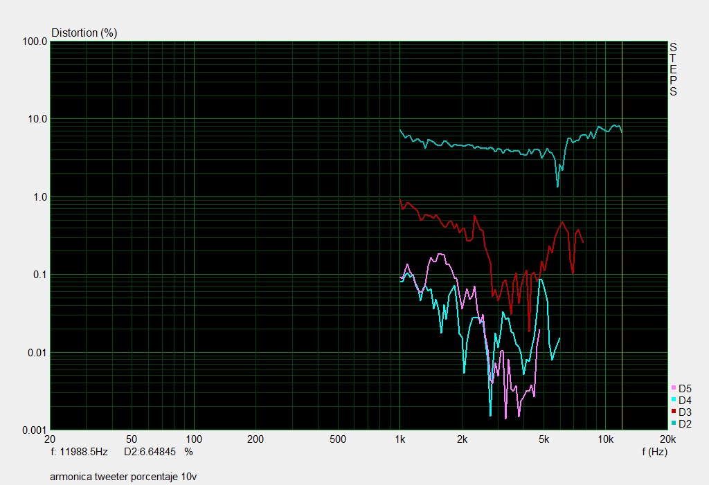Image resolution: width=709 pixels, height=485 pixels.
Task: Click the cursor readout 'f: 11988.5Hz'
Action: [x=79, y=452]
